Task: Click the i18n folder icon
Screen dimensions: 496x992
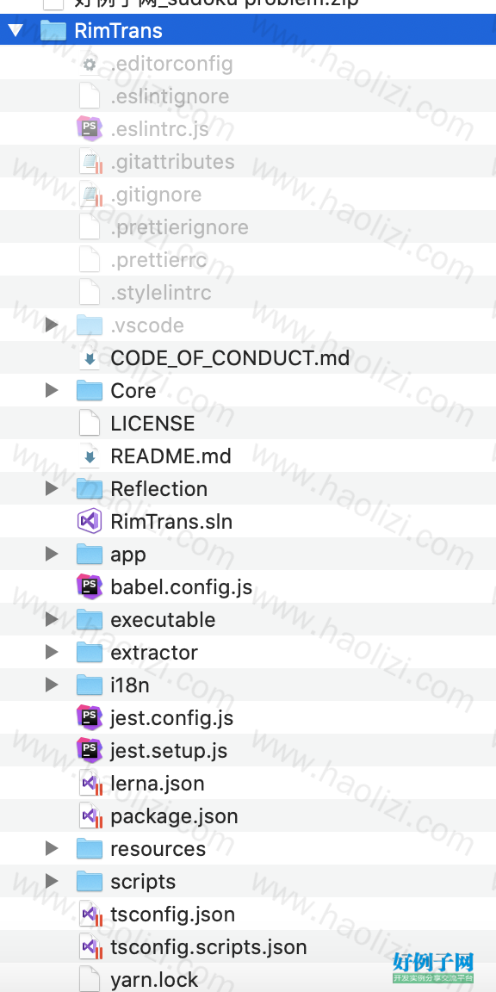Action: 90,685
